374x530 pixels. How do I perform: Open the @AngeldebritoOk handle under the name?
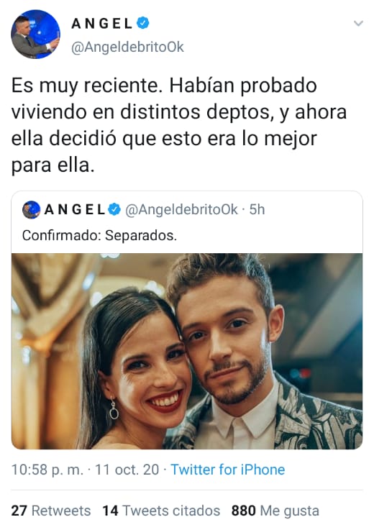pyautogui.click(x=127, y=47)
